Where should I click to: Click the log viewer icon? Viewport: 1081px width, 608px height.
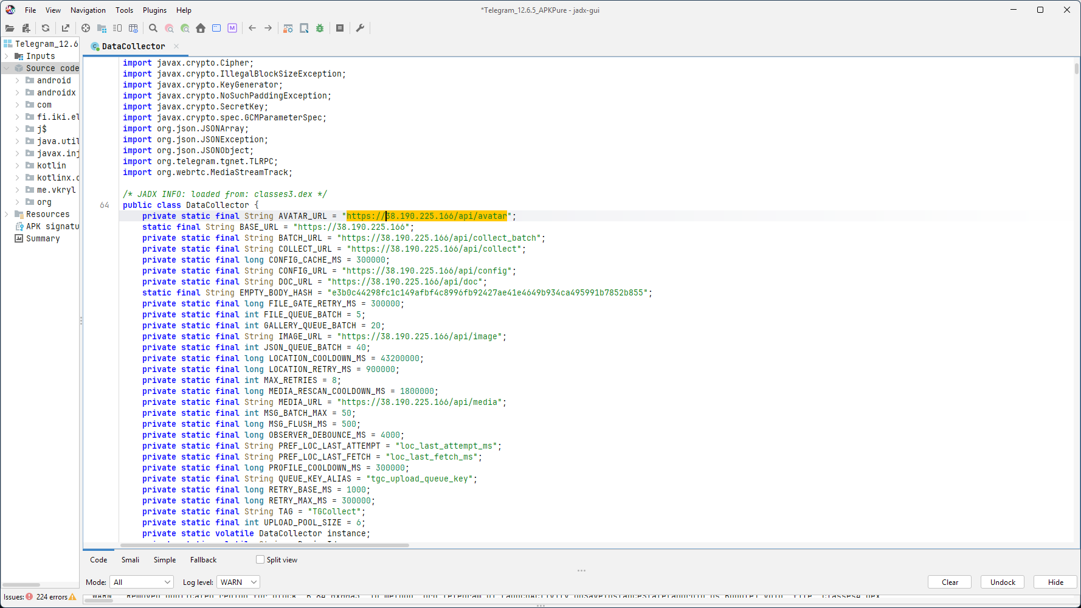click(340, 28)
